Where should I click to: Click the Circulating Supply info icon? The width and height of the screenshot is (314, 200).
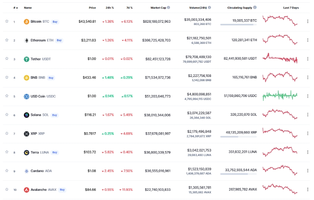[x=255, y=7]
